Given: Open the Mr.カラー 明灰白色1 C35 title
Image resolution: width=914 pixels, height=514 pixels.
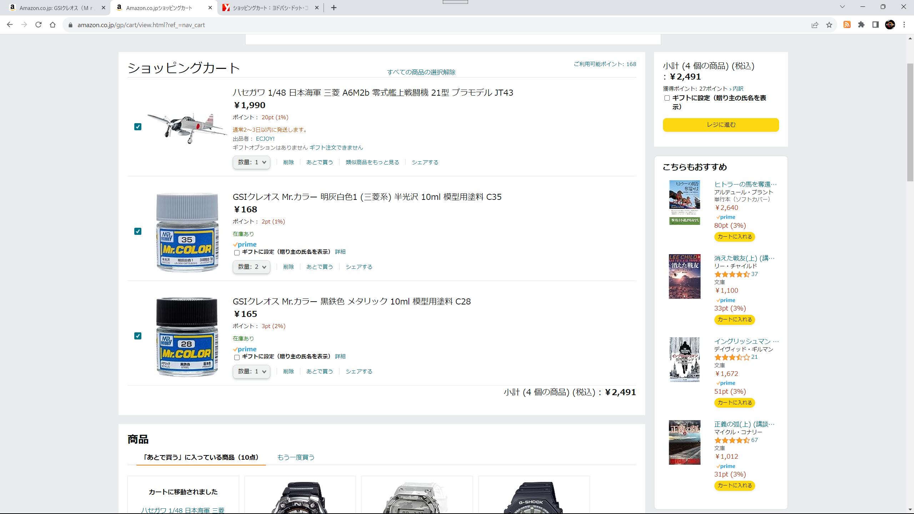Looking at the screenshot, I should click(367, 197).
